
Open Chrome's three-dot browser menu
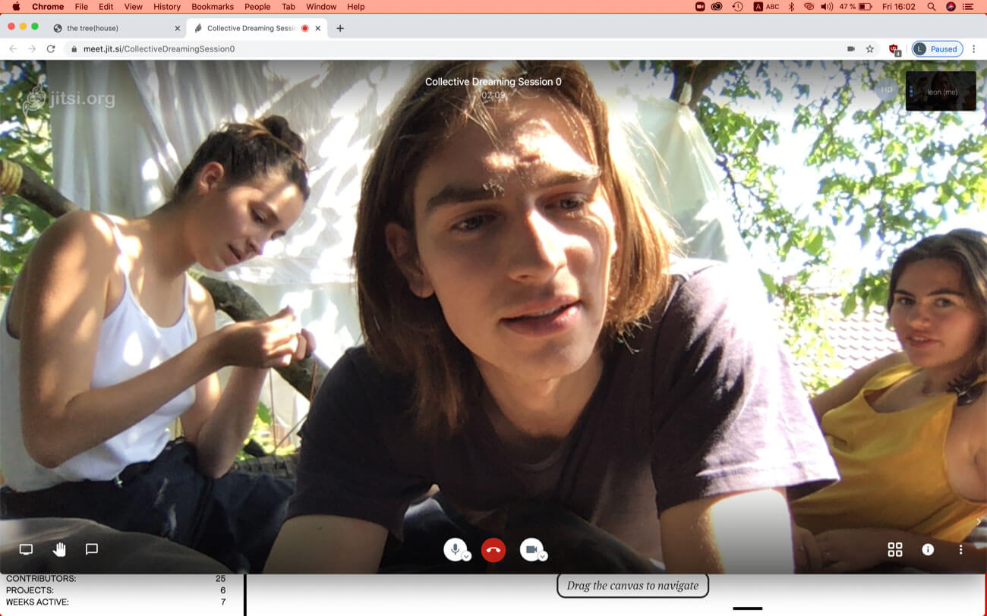(974, 49)
